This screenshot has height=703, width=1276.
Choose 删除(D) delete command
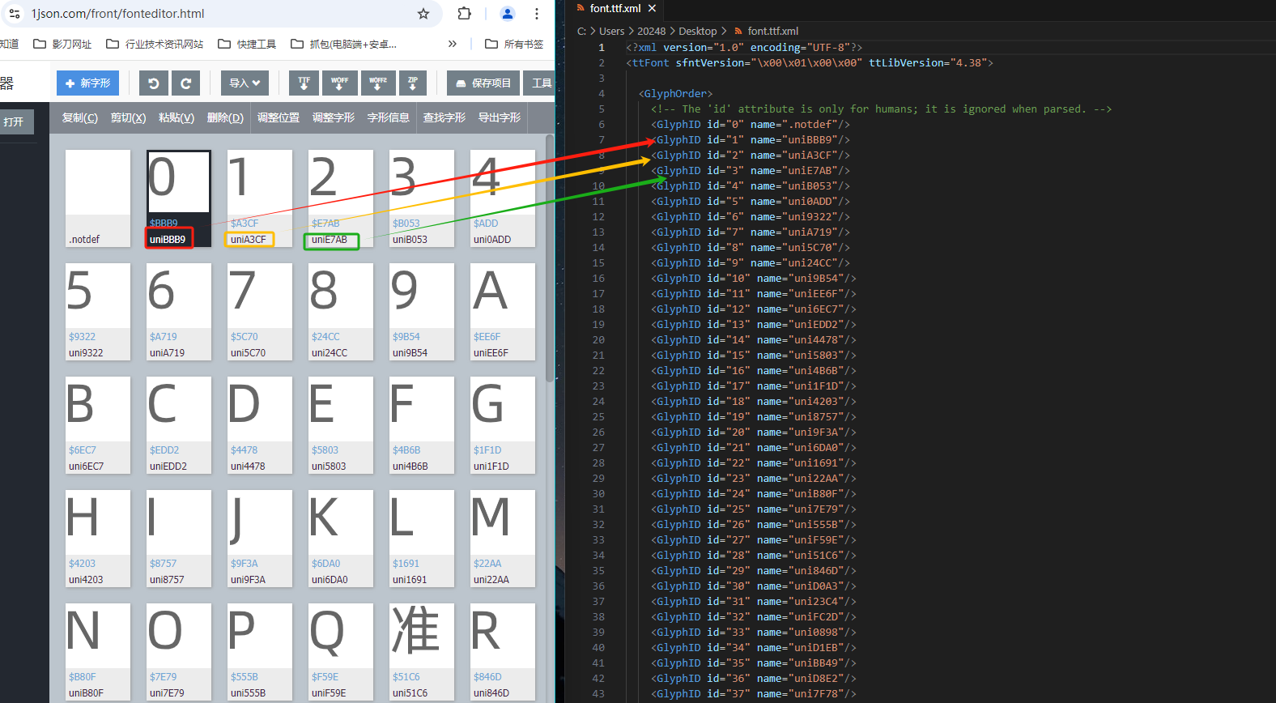coord(225,117)
